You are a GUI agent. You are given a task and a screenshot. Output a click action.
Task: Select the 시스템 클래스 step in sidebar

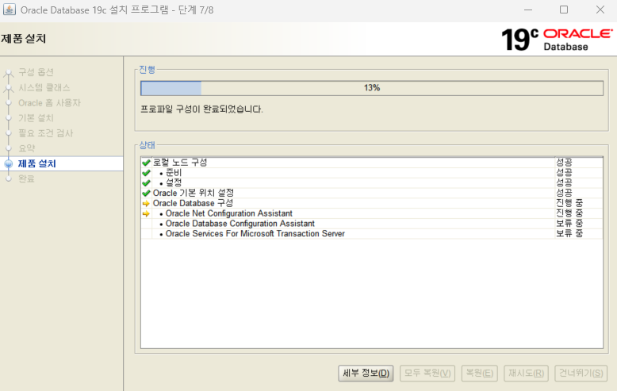(x=44, y=87)
